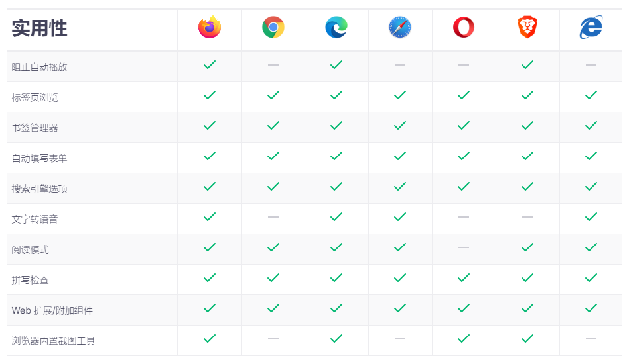Click Safari dash for 阻止自动播放
Image resolution: width=627 pixels, height=360 pixels.
(400, 65)
